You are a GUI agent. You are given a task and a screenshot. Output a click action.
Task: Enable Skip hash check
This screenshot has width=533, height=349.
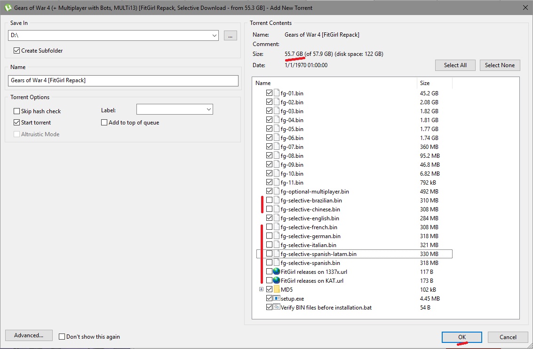tap(16, 111)
